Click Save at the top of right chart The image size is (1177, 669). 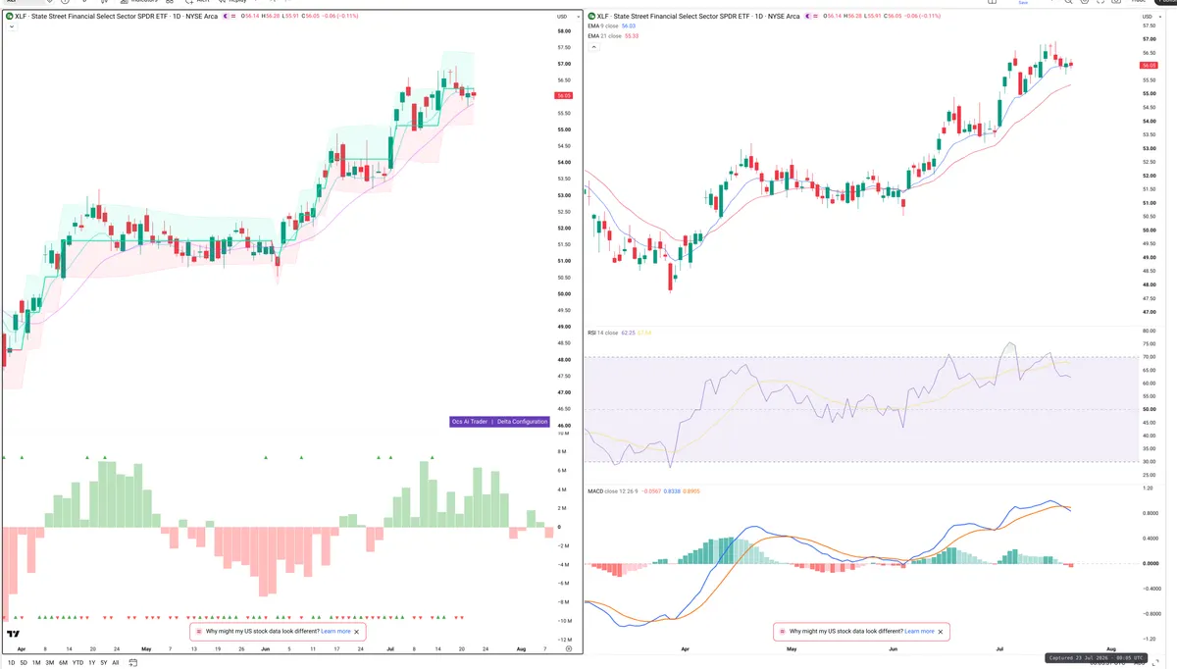click(1023, 3)
